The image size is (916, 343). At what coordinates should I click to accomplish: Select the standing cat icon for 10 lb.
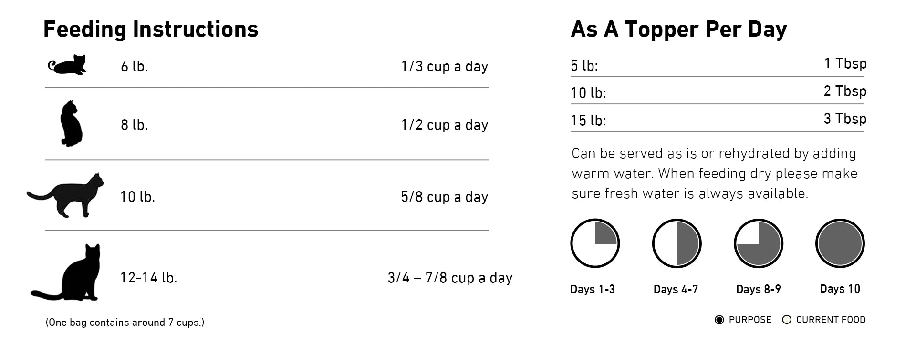click(65, 195)
